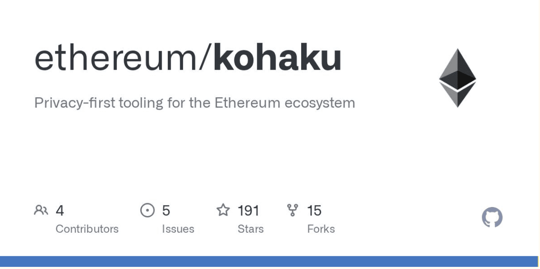
Task: Open the Issues label
Action: pos(178,229)
